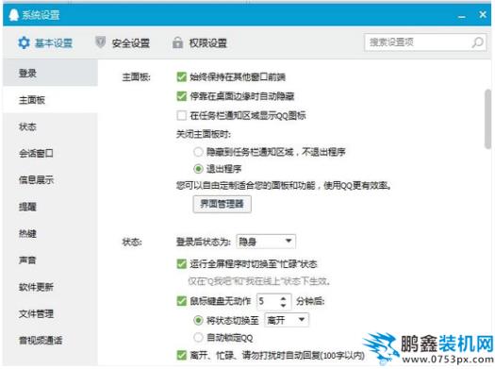
Task: Click the minutes field showing 5
Action: point(269,301)
